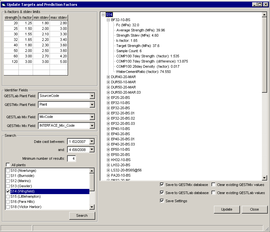The image size is (270, 232).
Task: Disable Save to QESTMix database
Action: (162, 185)
